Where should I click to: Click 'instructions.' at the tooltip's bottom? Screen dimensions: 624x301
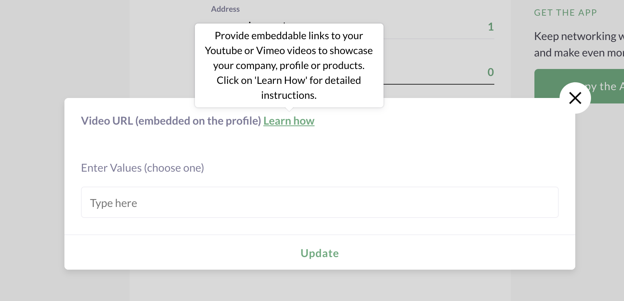coord(289,95)
